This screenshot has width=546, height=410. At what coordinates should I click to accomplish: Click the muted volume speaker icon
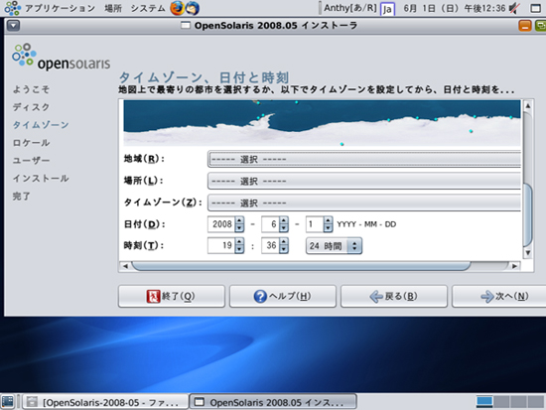514,8
